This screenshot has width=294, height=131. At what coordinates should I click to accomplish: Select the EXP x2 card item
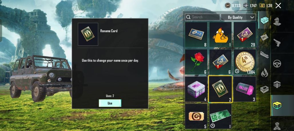click(x=196, y=34)
